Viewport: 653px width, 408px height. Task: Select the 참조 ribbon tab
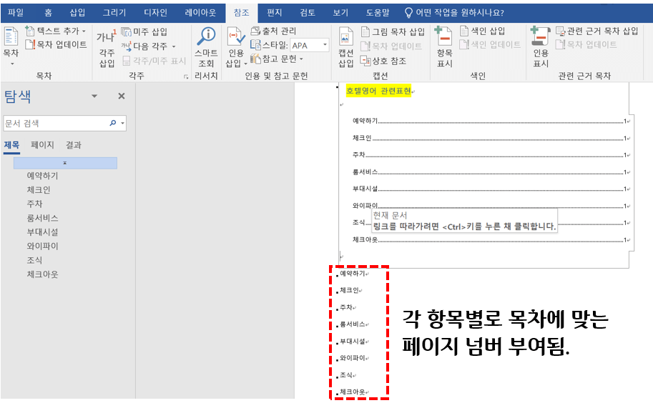(242, 12)
